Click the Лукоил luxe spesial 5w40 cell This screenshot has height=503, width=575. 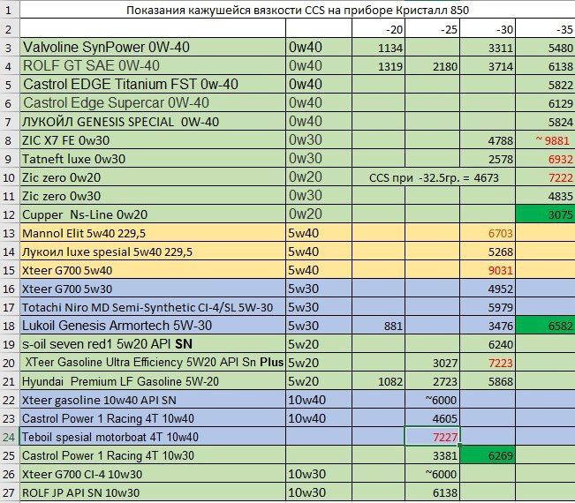153,251
